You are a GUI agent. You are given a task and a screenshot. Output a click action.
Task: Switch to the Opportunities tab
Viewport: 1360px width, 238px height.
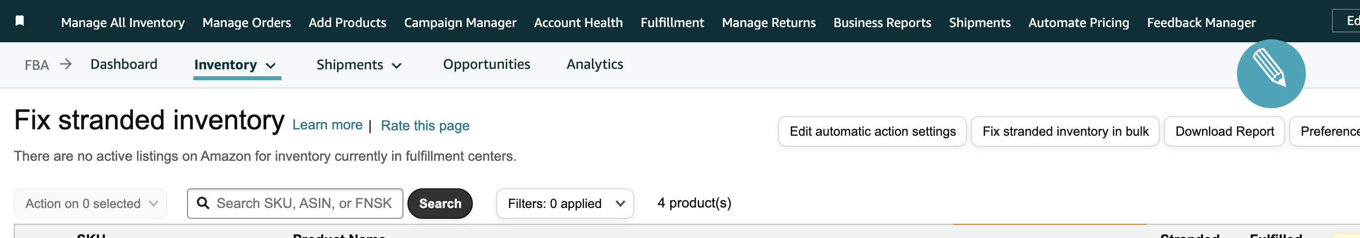(486, 64)
